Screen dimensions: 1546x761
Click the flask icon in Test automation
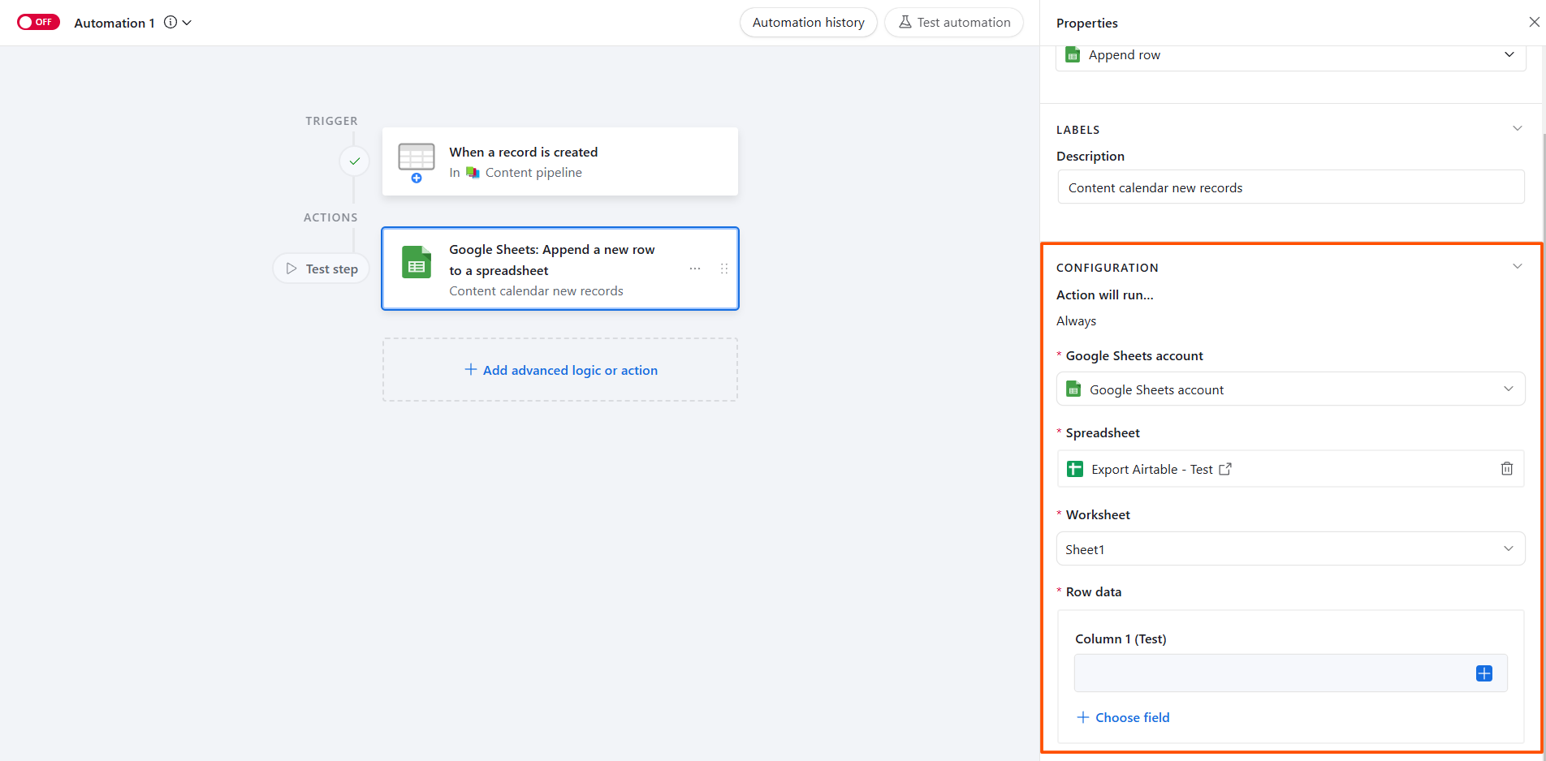point(905,22)
